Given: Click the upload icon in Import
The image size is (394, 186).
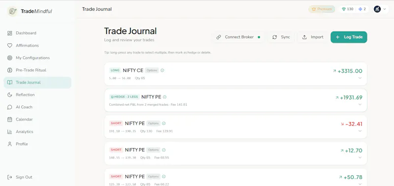Looking at the screenshot, I should pos(304,37).
